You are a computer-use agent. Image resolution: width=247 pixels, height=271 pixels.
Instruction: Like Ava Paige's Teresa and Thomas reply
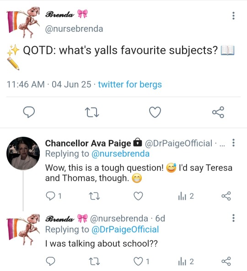tap(138, 196)
